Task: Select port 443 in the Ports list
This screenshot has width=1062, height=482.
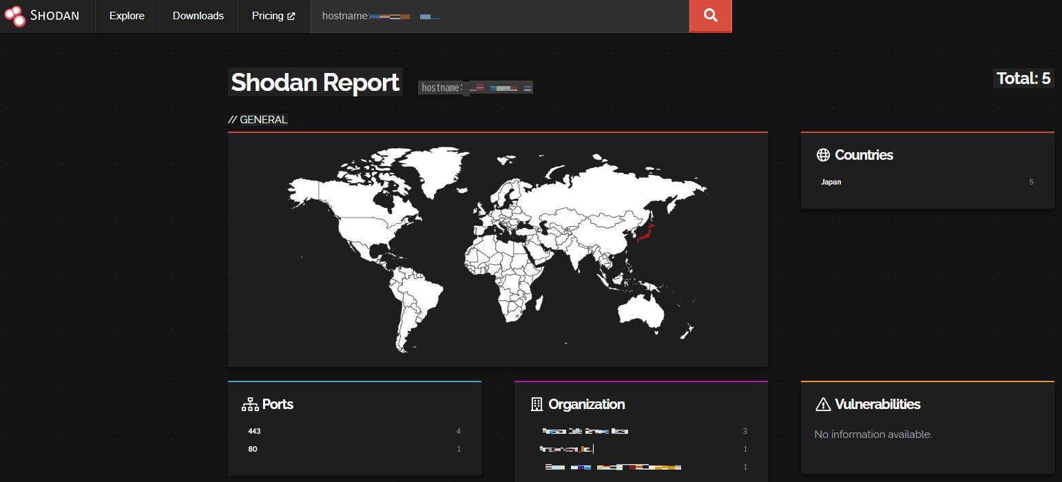Action: tap(254, 431)
